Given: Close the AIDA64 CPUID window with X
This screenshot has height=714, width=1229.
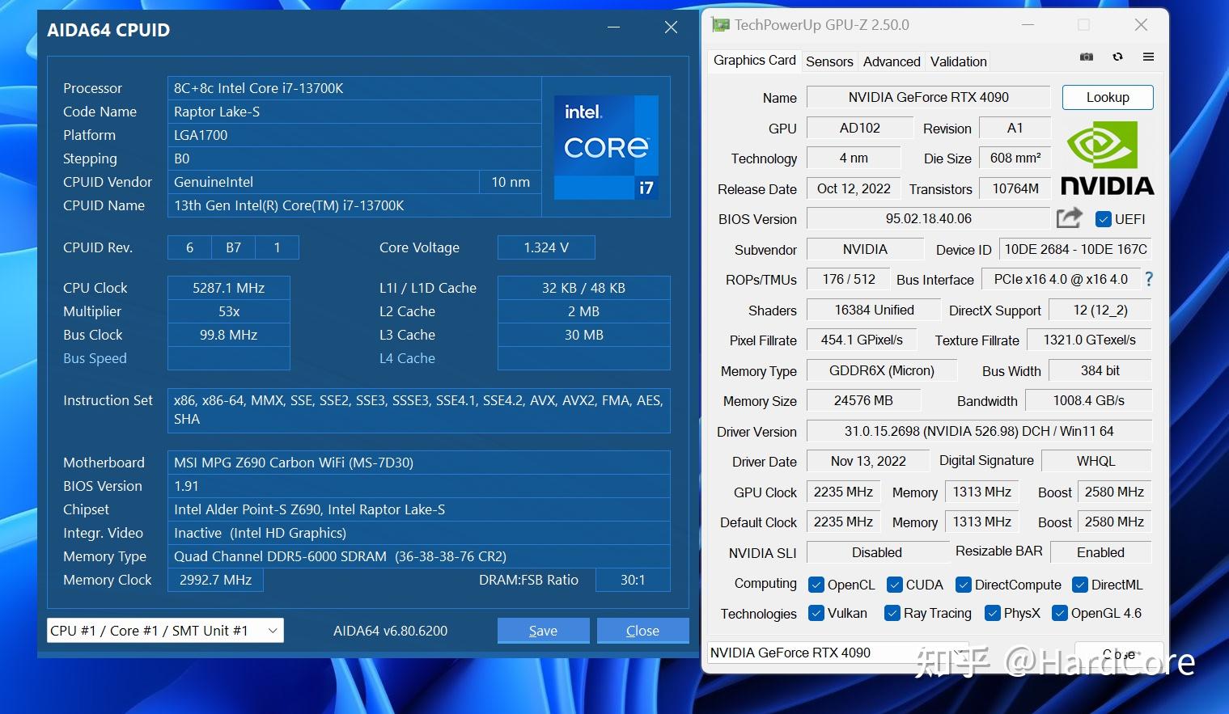Looking at the screenshot, I should [x=671, y=27].
